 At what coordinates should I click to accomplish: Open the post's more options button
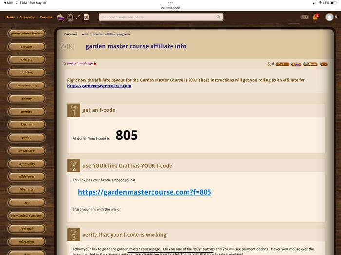(x=324, y=64)
